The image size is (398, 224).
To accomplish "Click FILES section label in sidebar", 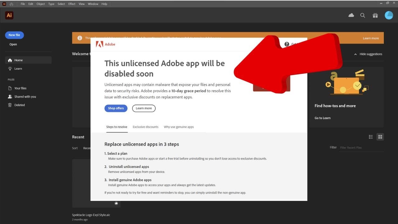I will pyautogui.click(x=11, y=80).
